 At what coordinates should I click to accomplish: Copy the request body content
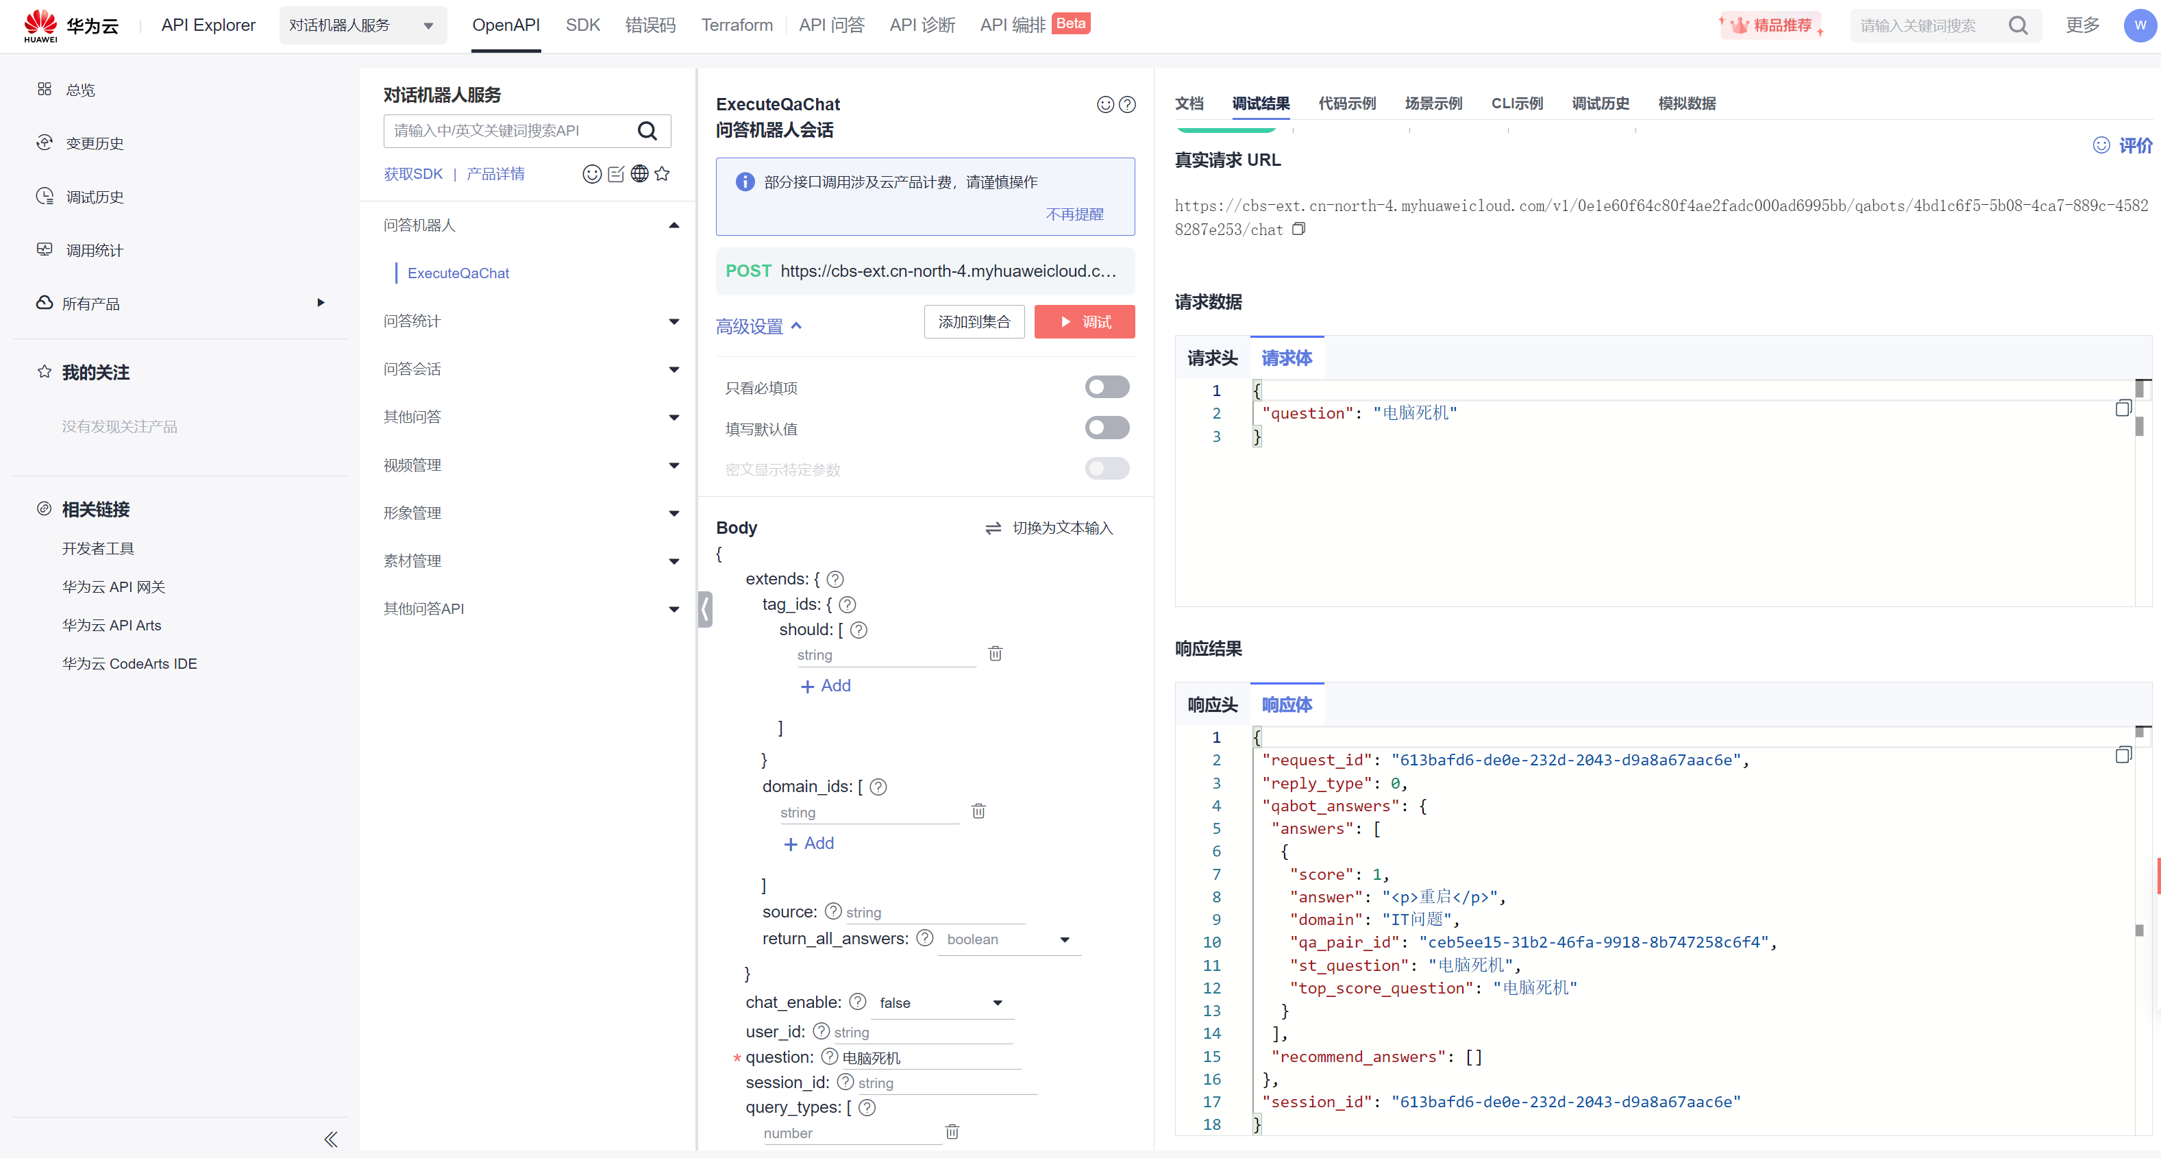(x=2123, y=408)
